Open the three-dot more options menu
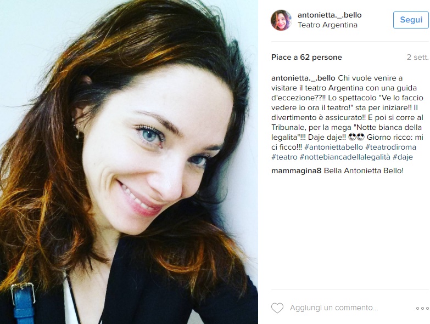 422,309
